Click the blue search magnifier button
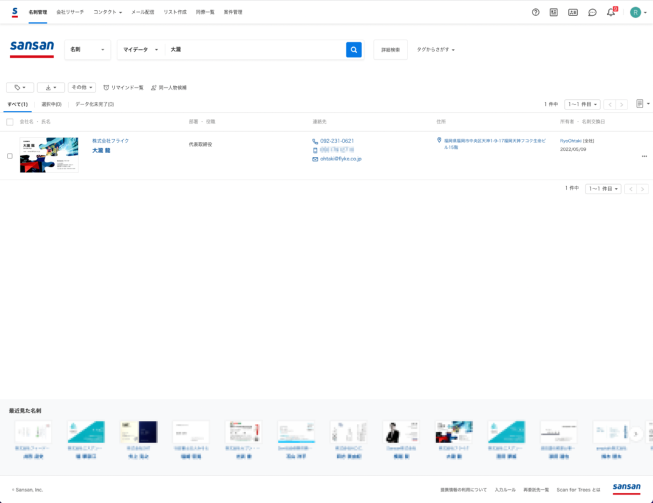This screenshot has width=653, height=503. (353, 50)
